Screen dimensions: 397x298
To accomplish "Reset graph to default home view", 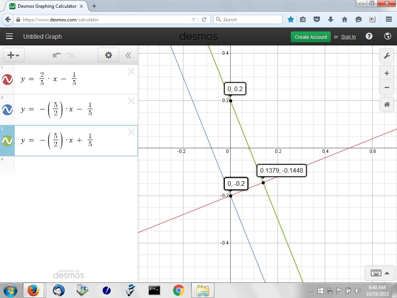I will click(387, 104).
